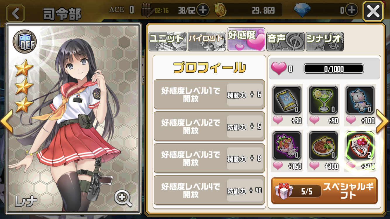390x219 pixels.
Task: Show the previous character with left arrow
Action: tap(6, 121)
